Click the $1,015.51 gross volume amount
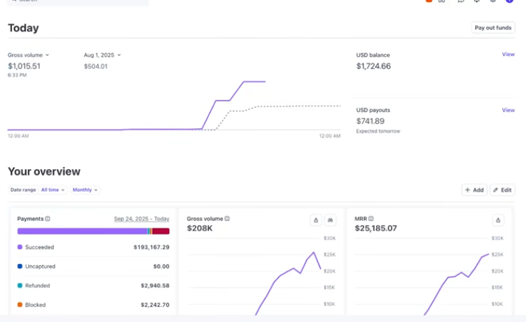 point(24,66)
